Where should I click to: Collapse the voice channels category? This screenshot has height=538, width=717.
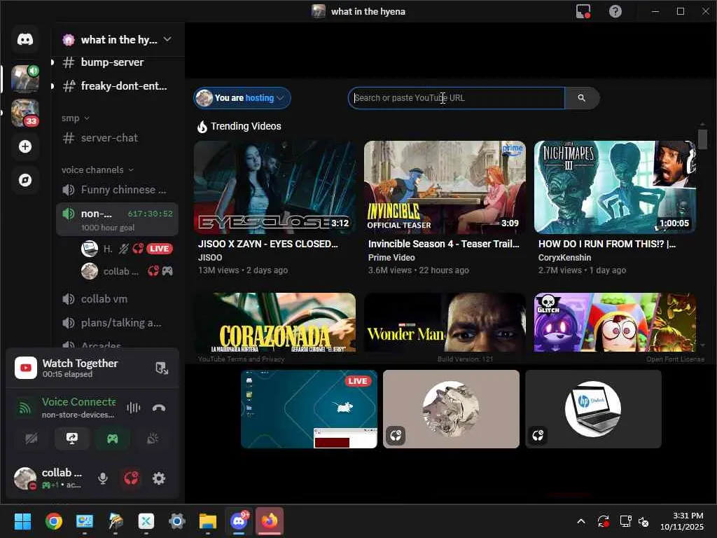coord(97,170)
